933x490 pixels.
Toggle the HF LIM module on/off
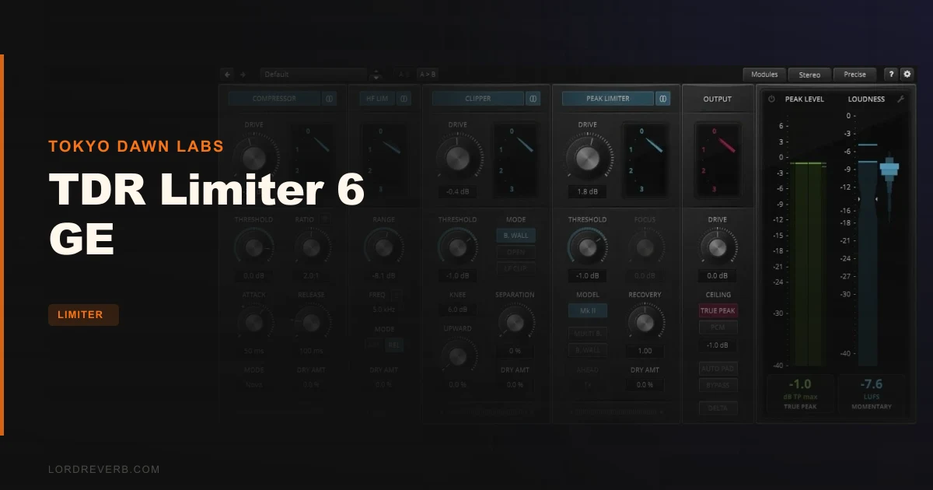click(x=377, y=99)
